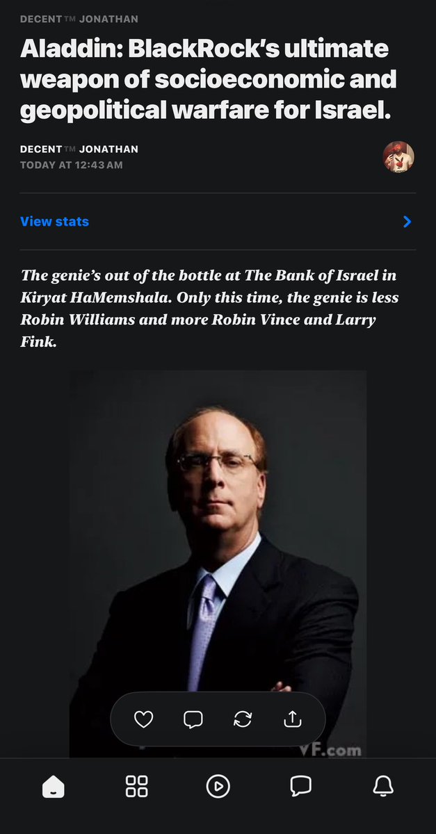The image size is (436, 834).
Task: Open the four-squares grid tab
Action: click(x=136, y=786)
